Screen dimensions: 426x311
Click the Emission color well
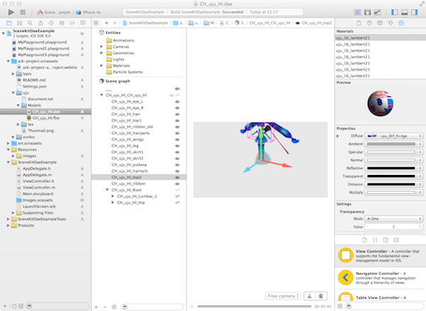click(391, 184)
